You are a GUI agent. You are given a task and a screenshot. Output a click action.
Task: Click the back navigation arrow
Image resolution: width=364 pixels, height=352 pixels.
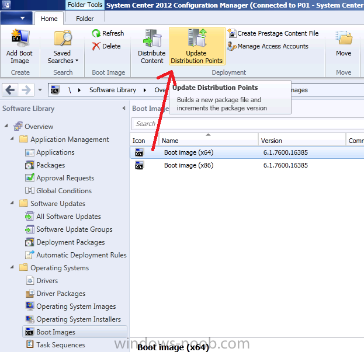[x=10, y=90]
